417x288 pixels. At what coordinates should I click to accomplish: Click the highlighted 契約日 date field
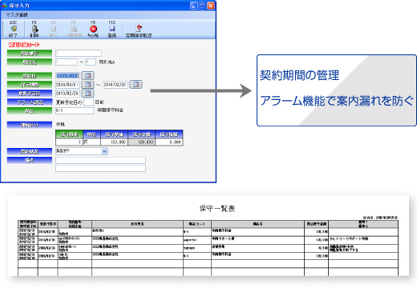67,76
